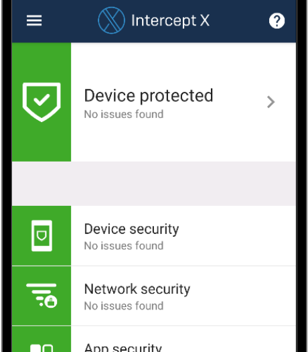Tap the green Device protected status panel
Viewport: 308px width, 352px height.
pos(42,102)
